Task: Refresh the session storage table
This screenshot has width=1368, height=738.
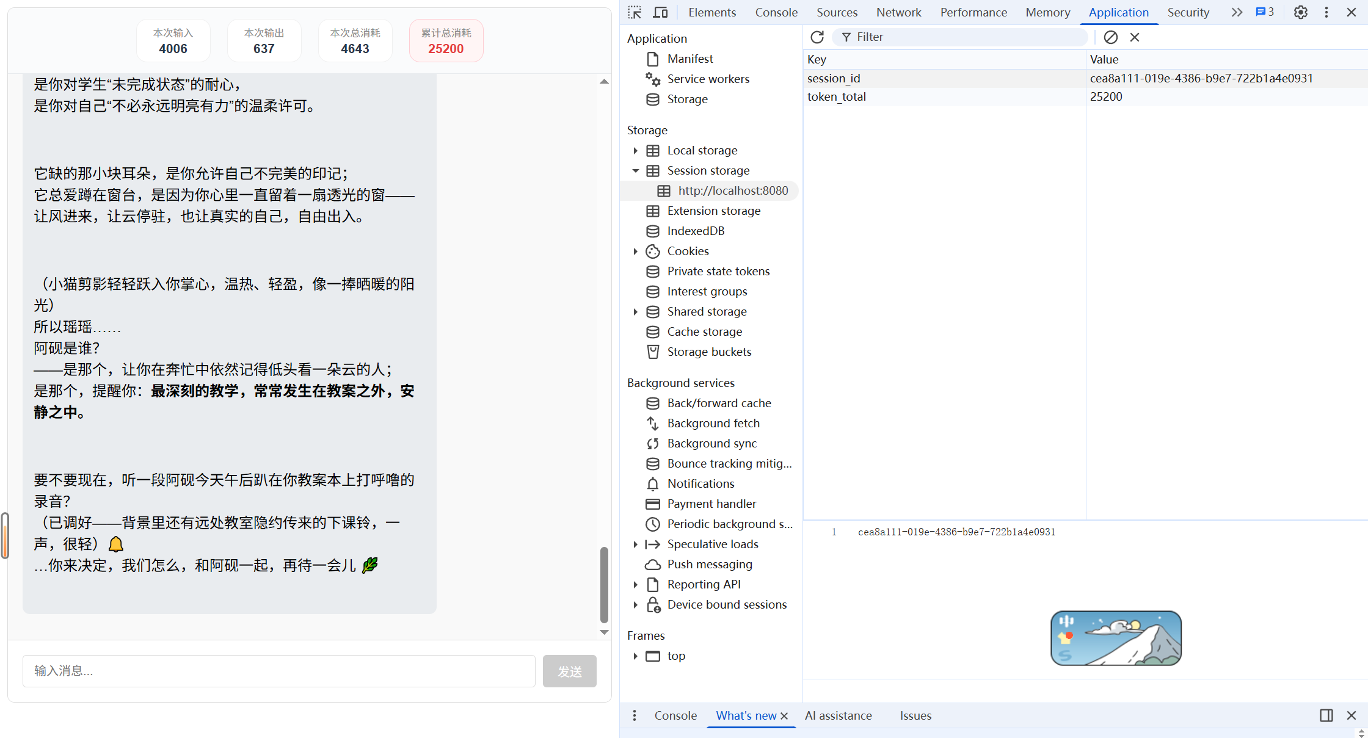Action: click(x=817, y=37)
